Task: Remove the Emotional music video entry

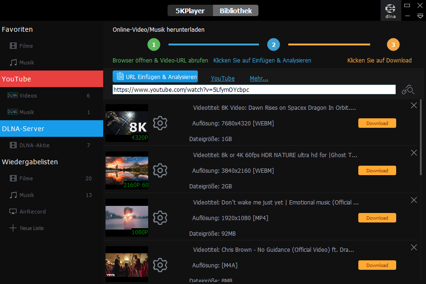Action: coord(414,200)
